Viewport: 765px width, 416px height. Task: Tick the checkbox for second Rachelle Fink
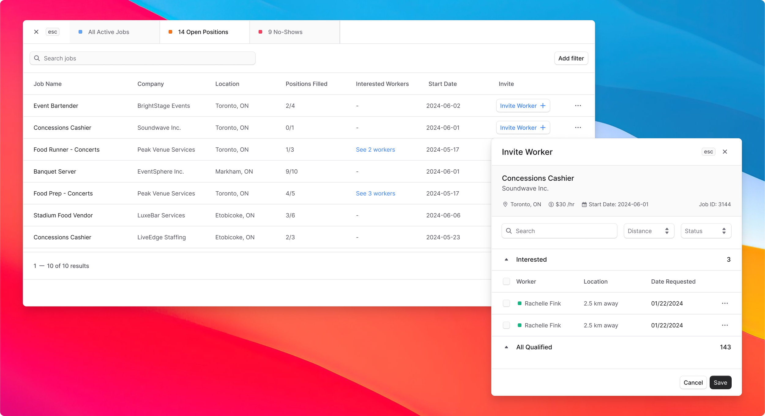(x=506, y=325)
